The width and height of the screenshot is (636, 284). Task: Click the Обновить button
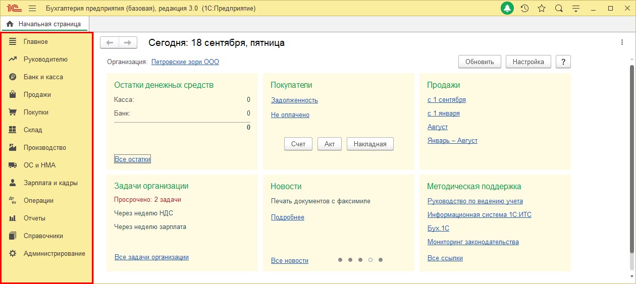point(480,62)
